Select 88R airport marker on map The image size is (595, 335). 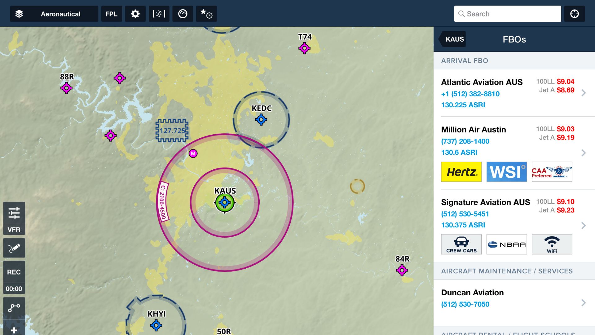pyautogui.click(x=66, y=88)
